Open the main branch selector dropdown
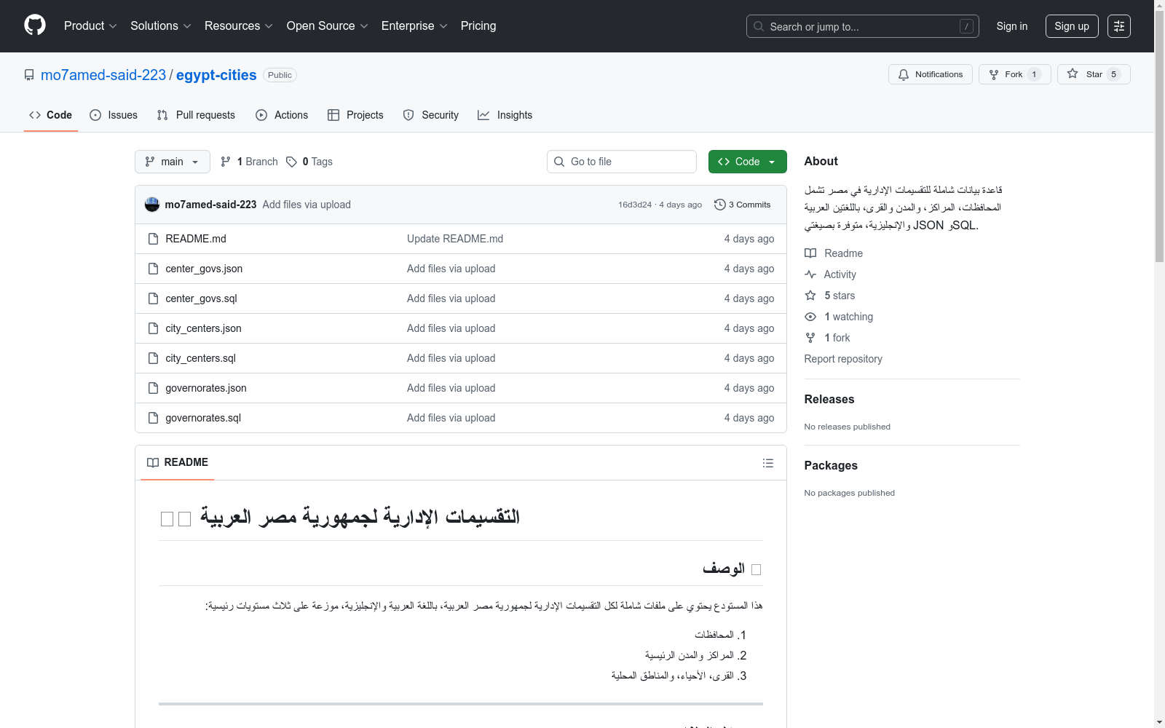Screen dimensions: 1165x728 click(173, 162)
